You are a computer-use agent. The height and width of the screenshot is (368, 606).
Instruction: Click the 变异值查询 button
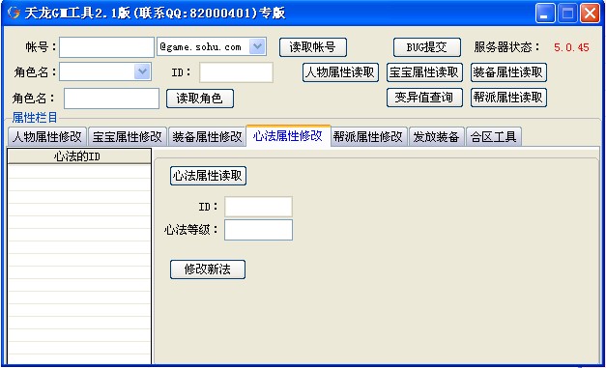[x=424, y=98]
